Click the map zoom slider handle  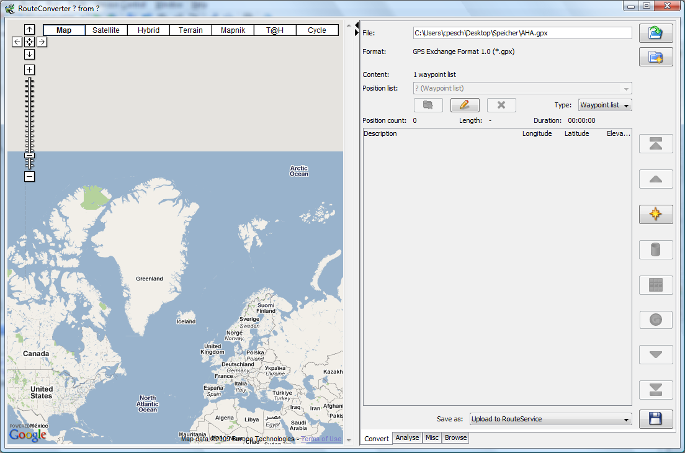(x=29, y=156)
